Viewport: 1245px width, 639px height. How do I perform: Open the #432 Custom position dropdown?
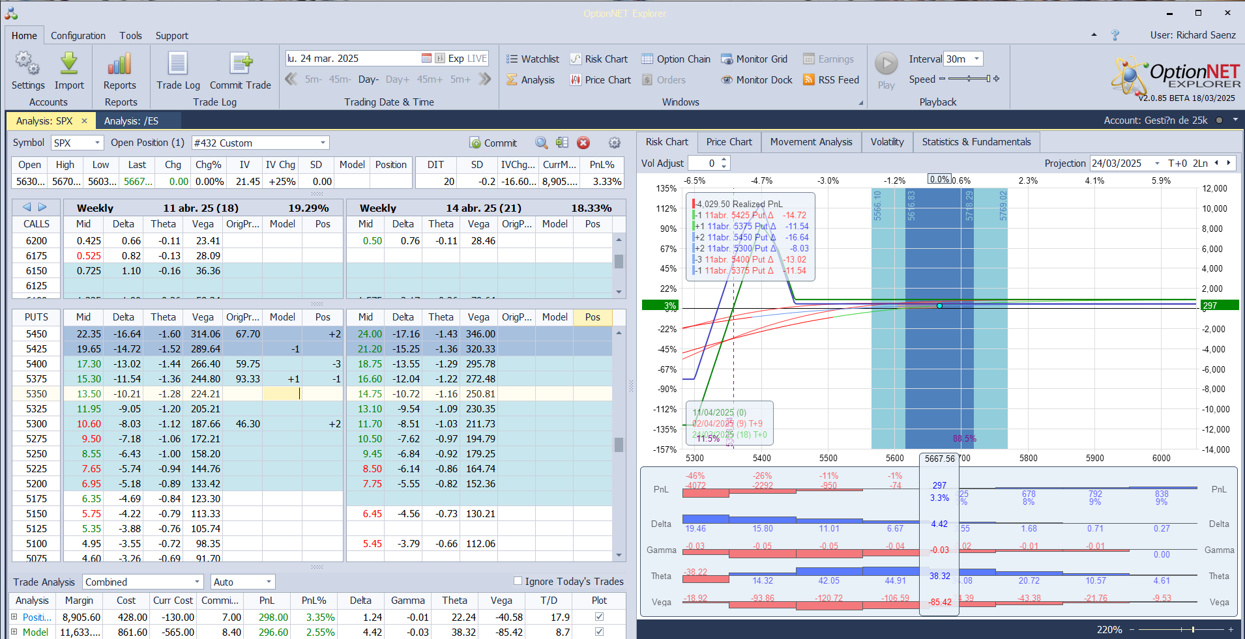pyautogui.click(x=323, y=143)
